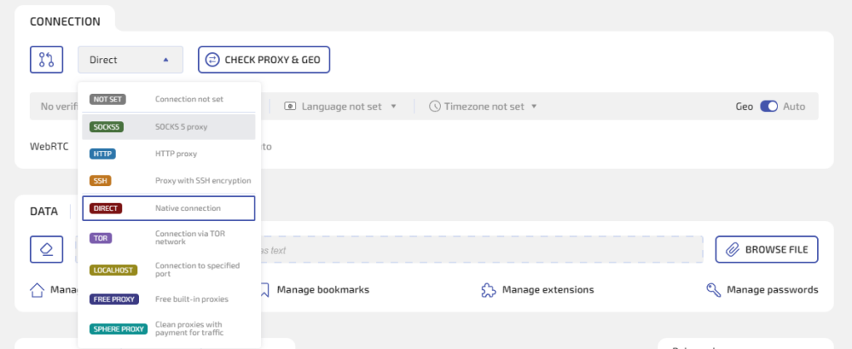Select SOCKS 5 proxy option
852x349 pixels.
pos(169,126)
